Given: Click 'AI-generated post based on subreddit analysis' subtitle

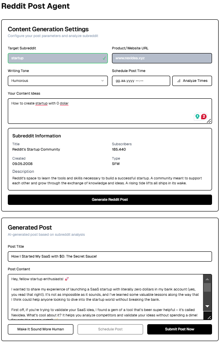Looking at the screenshot, I should click(x=46, y=235).
